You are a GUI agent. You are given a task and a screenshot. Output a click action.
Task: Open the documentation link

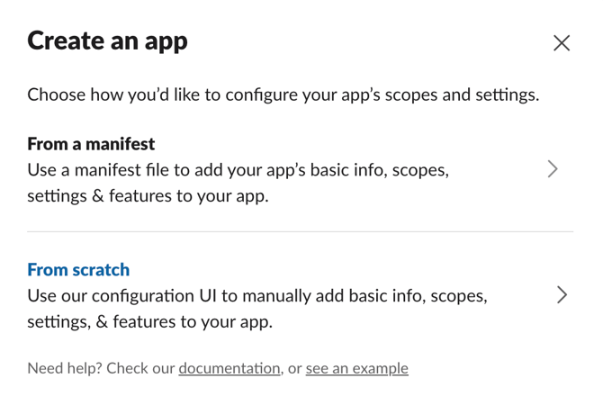[x=229, y=368]
